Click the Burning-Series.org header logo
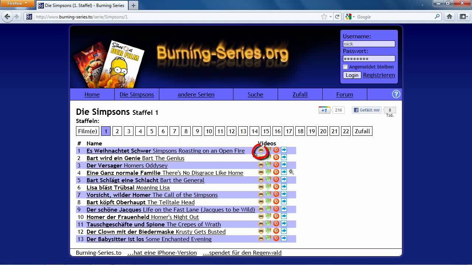Image resolution: width=472 pixels, height=265 pixels. pos(222,54)
